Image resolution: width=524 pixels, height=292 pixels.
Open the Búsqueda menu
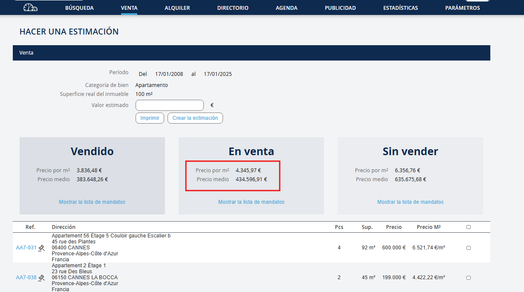pos(79,8)
